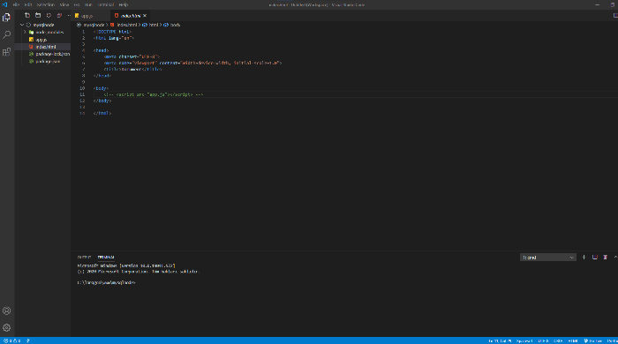Open the File menu
The width and height of the screenshot is (618, 344).
(16, 4)
